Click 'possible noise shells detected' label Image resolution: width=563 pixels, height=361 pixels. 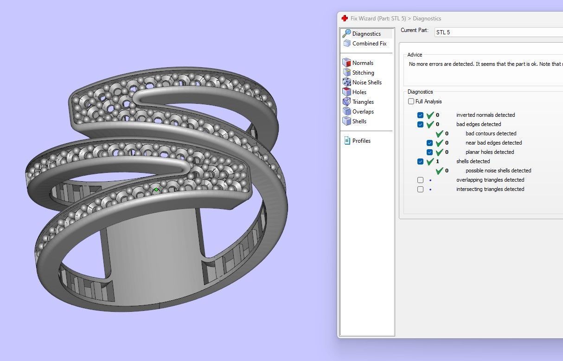[x=498, y=171]
